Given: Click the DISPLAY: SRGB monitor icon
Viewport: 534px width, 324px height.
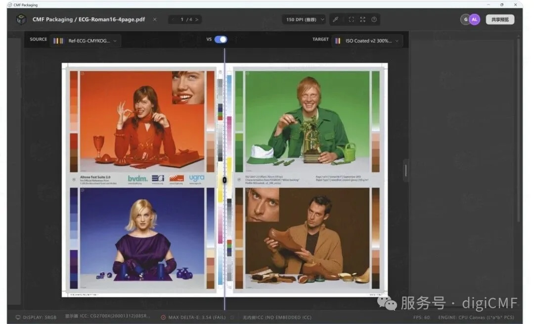Looking at the screenshot, I should point(18,317).
